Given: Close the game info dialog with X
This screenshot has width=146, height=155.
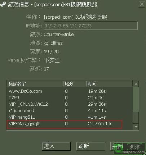Looking at the screenshot, I should click(x=142, y=4).
